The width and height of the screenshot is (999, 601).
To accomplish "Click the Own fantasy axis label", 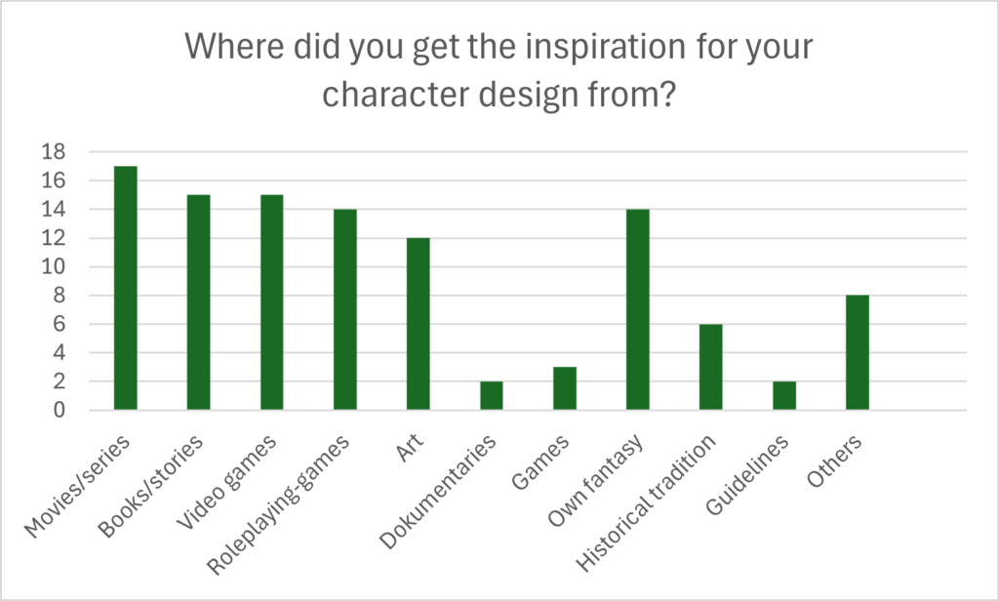I will tap(595, 481).
